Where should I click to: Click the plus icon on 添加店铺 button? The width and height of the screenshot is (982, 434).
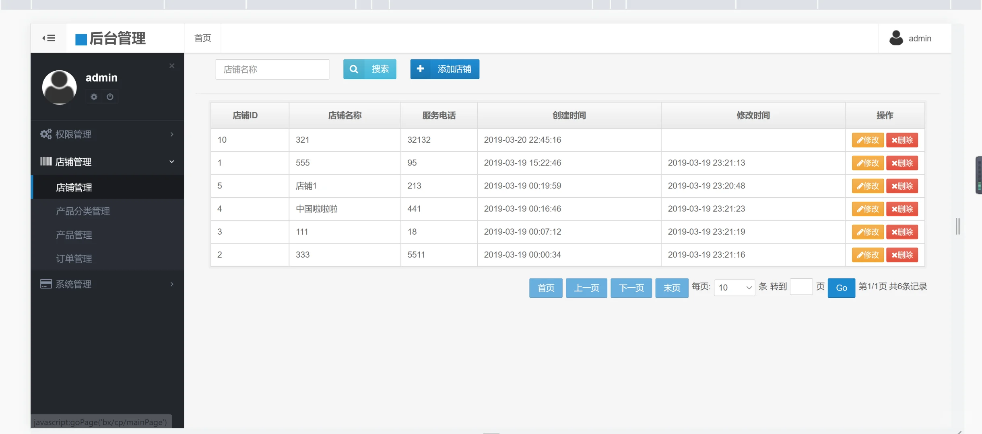[x=421, y=69]
